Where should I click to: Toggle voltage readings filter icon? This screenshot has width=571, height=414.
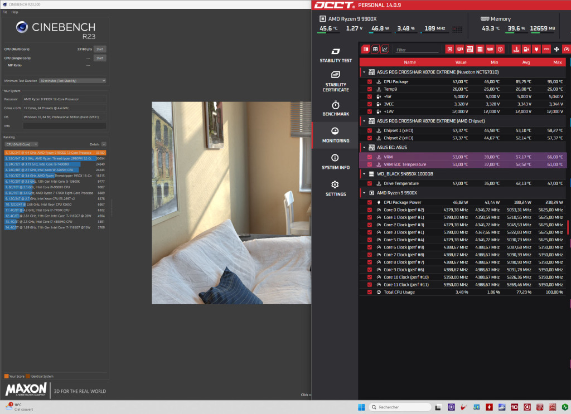(526, 49)
